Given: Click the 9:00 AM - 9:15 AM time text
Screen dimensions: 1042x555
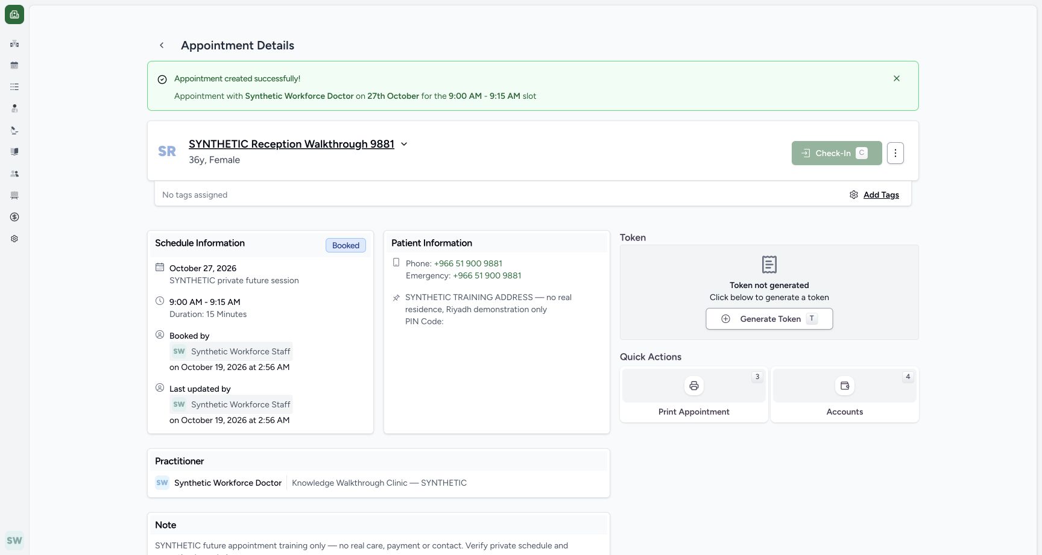Looking at the screenshot, I should [x=205, y=302].
